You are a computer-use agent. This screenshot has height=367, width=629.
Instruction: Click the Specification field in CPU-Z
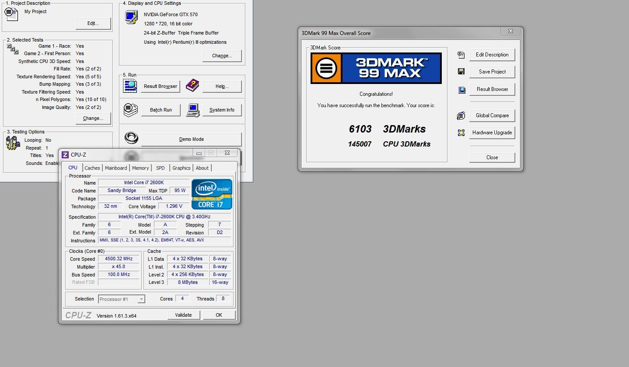coord(164,217)
